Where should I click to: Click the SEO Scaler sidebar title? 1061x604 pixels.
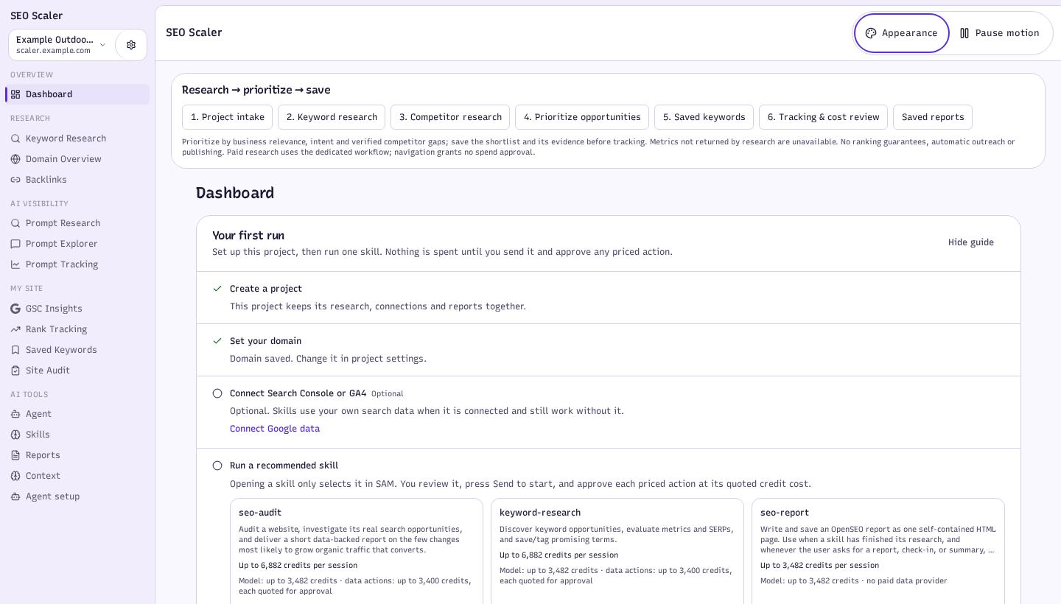tap(36, 15)
